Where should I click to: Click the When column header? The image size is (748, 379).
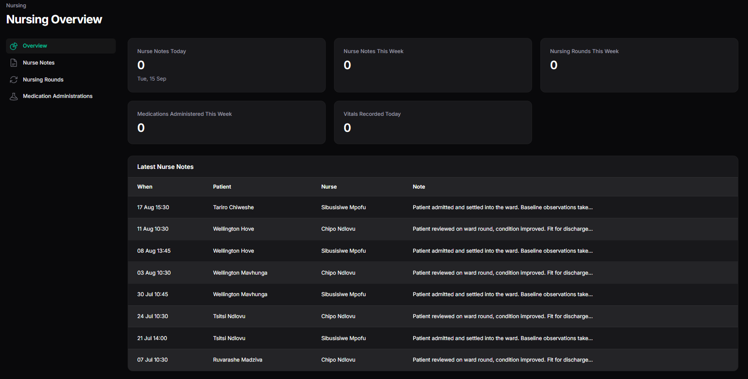[x=145, y=187]
